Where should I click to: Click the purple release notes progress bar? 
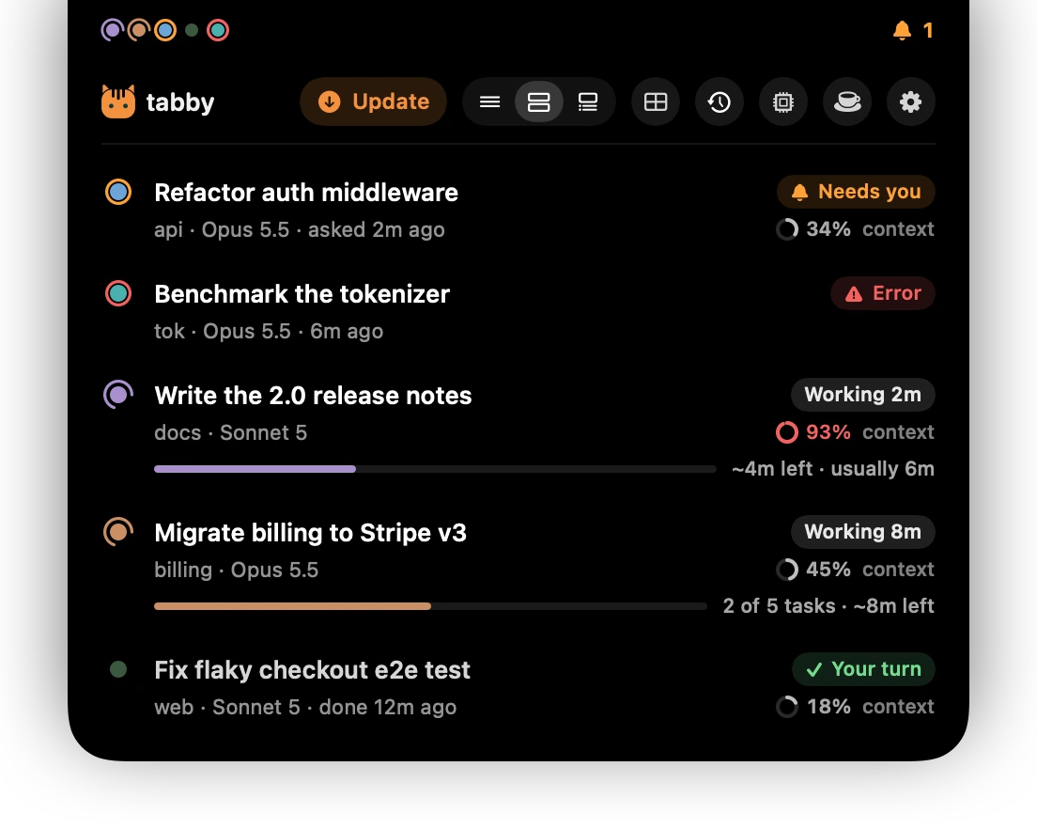[x=435, y=469]
